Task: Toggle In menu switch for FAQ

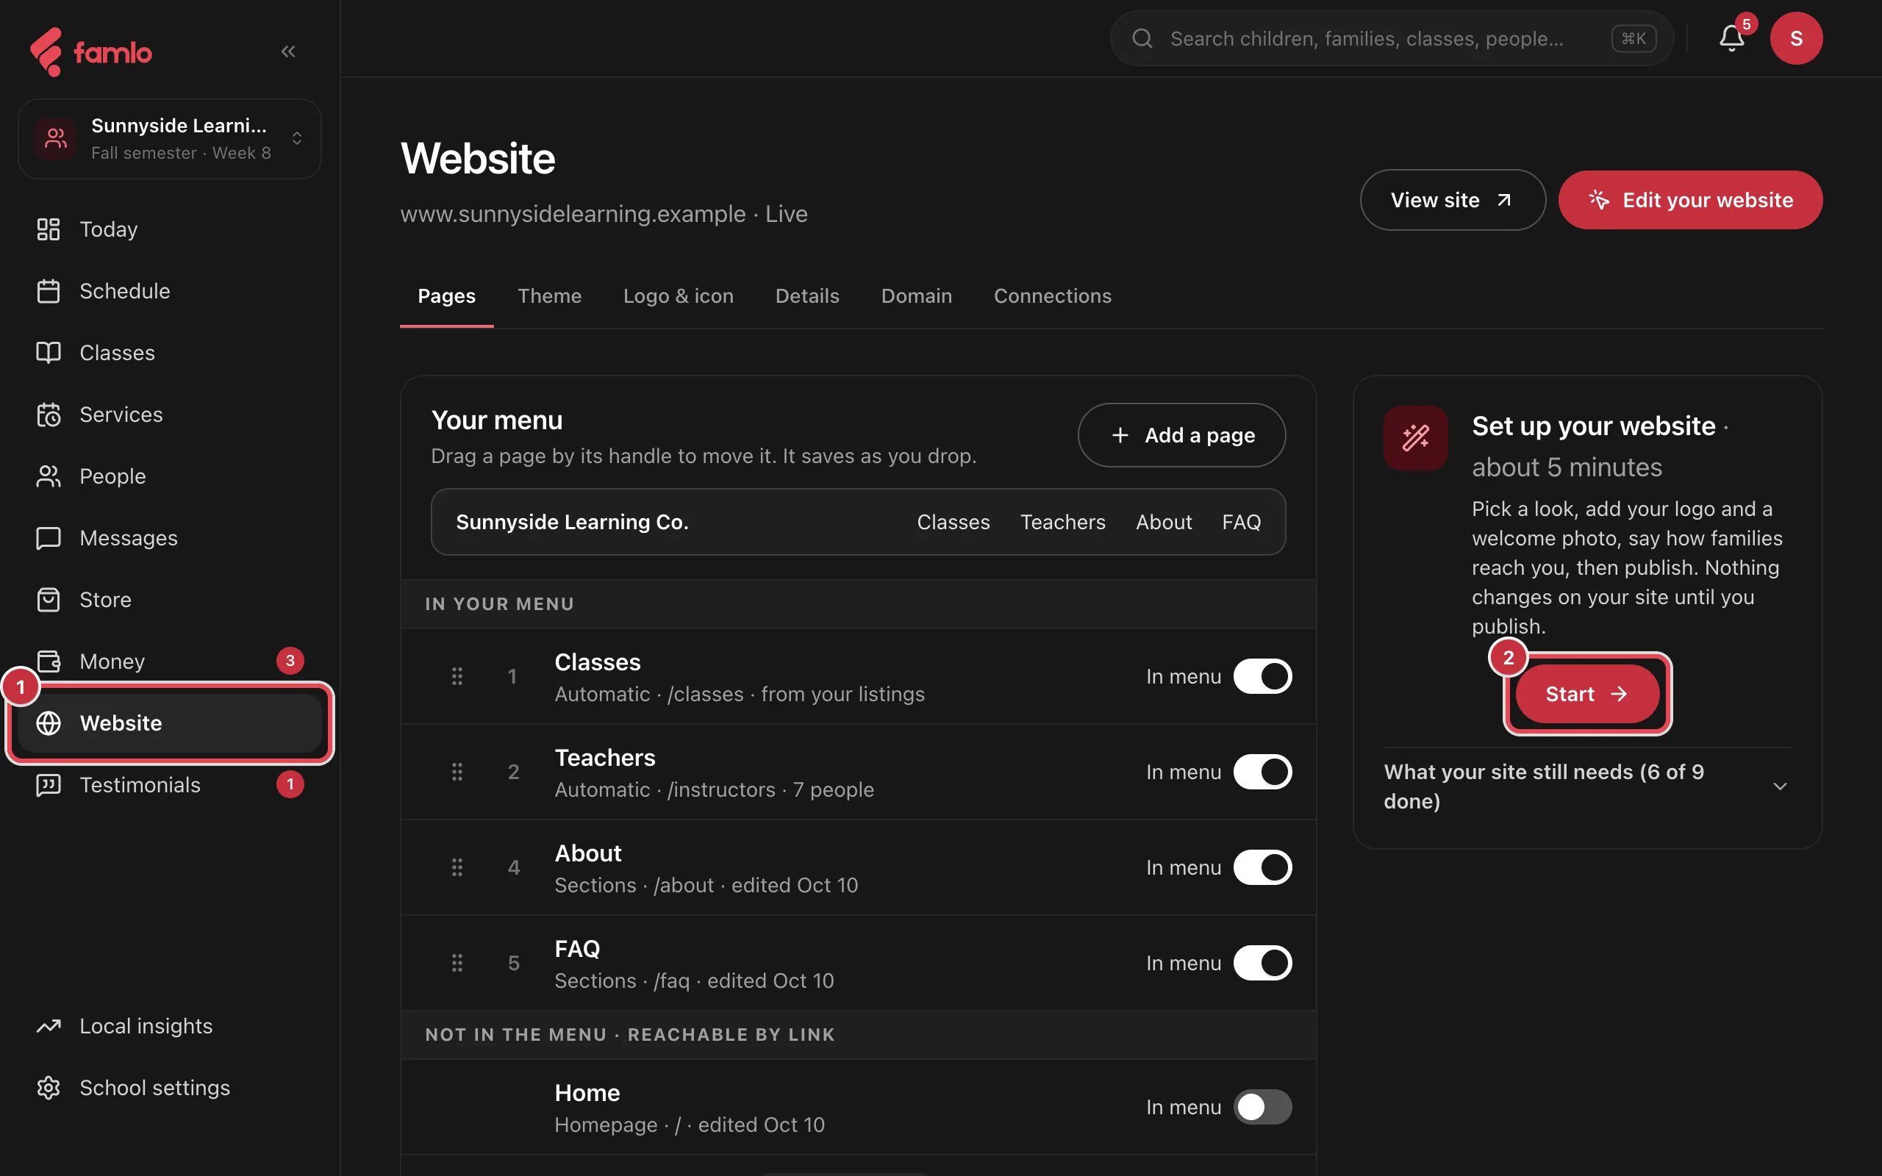Action: (x=1262, y=963)
